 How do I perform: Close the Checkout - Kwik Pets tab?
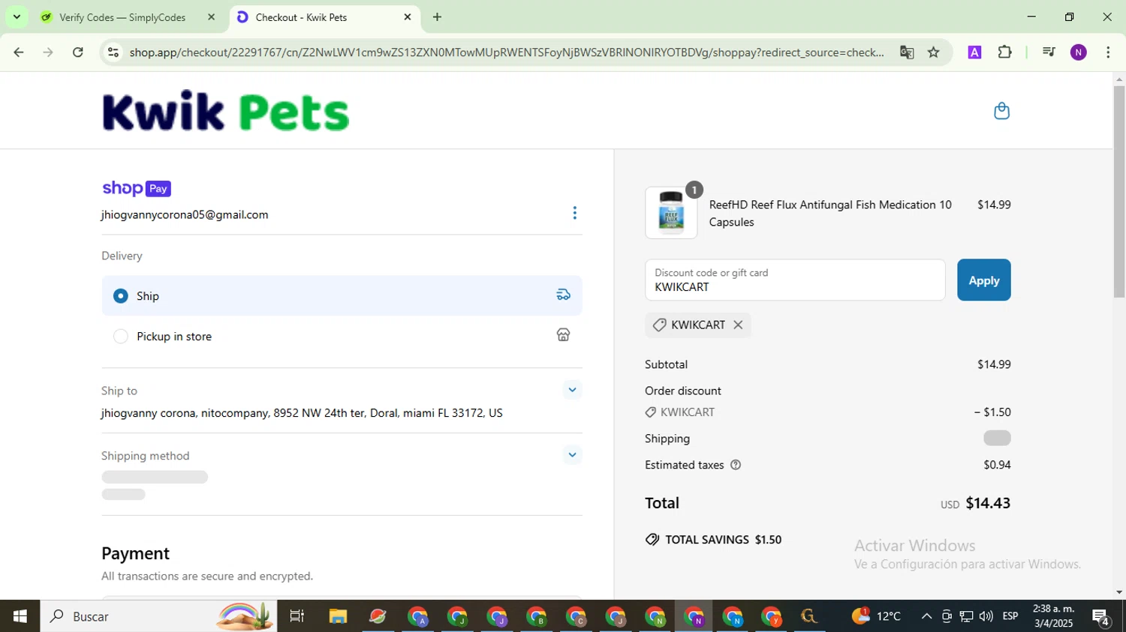tap(408, 17)
